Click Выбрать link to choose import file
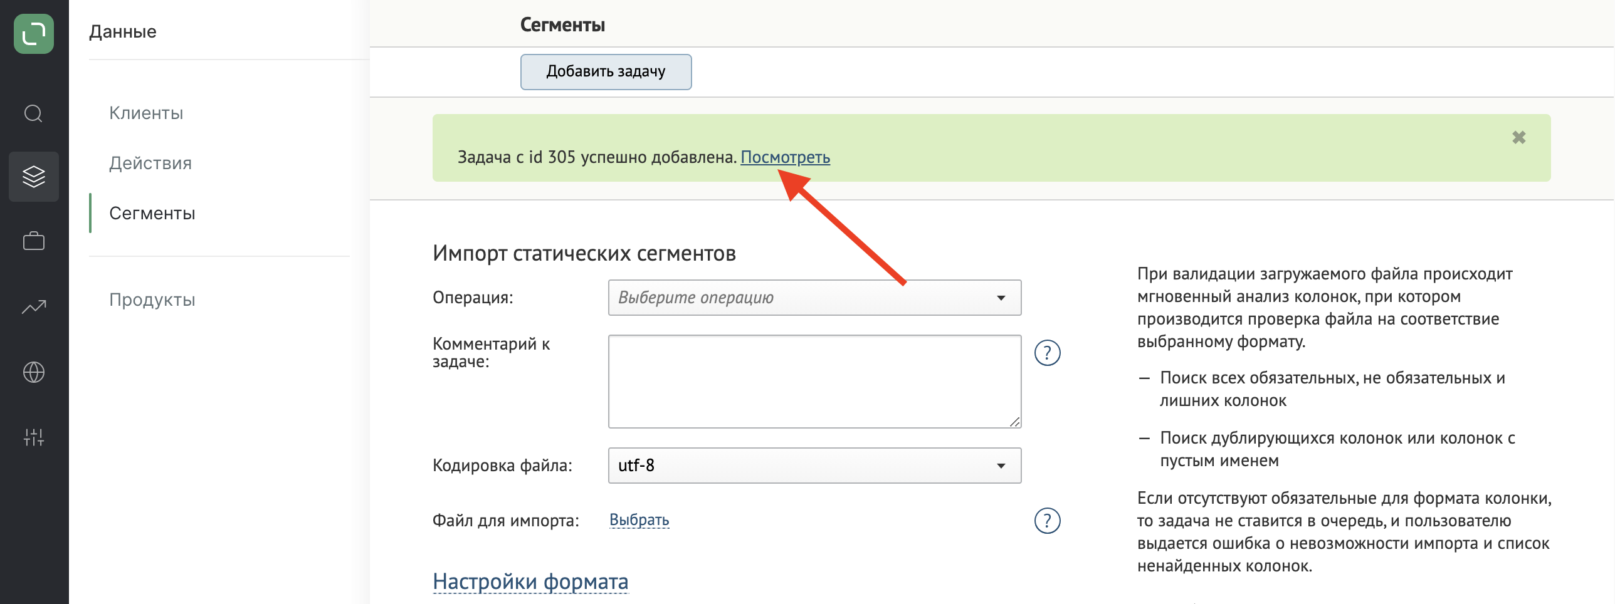This screenshot has height=604, width=1615. 639,520
